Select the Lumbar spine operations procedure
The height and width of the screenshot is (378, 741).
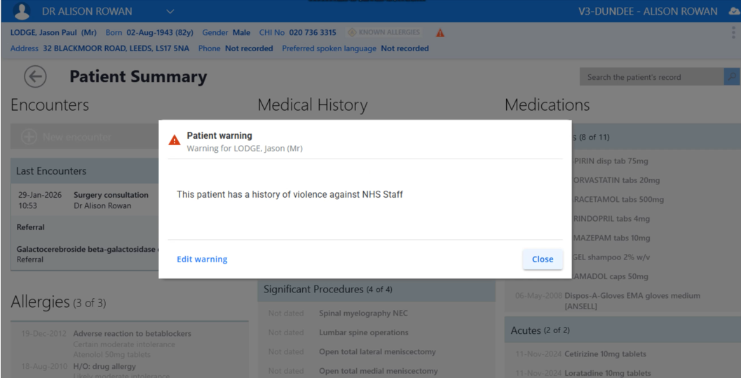coord(364,332)
